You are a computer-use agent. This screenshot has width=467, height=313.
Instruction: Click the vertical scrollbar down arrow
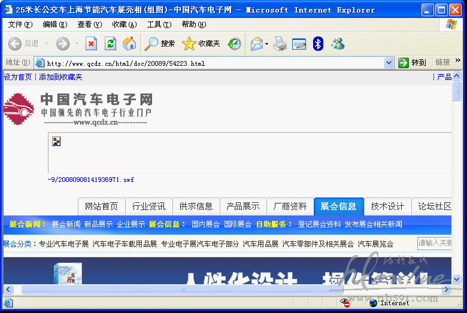click(x=457, y=279)
